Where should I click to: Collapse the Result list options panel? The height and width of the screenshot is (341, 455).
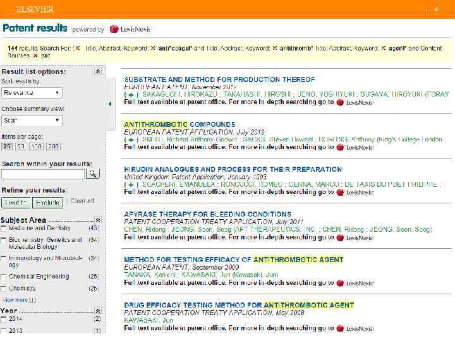pos(98,71)
